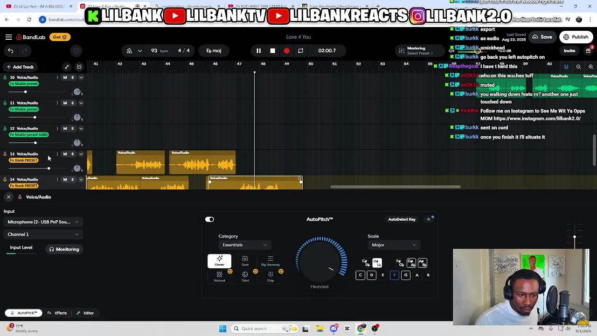Viewport: 597px width, 336px height.
Task: Open the Scale Major dropdown
Action: click(x=394, y=245)
